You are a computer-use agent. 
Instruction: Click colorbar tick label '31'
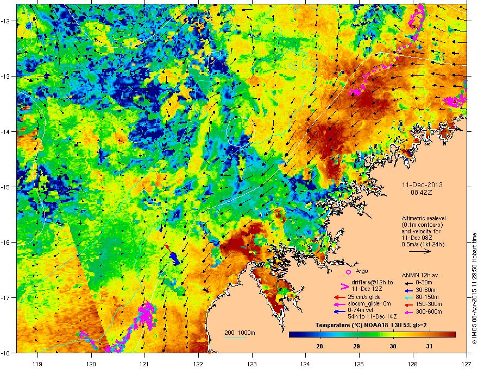429,346
